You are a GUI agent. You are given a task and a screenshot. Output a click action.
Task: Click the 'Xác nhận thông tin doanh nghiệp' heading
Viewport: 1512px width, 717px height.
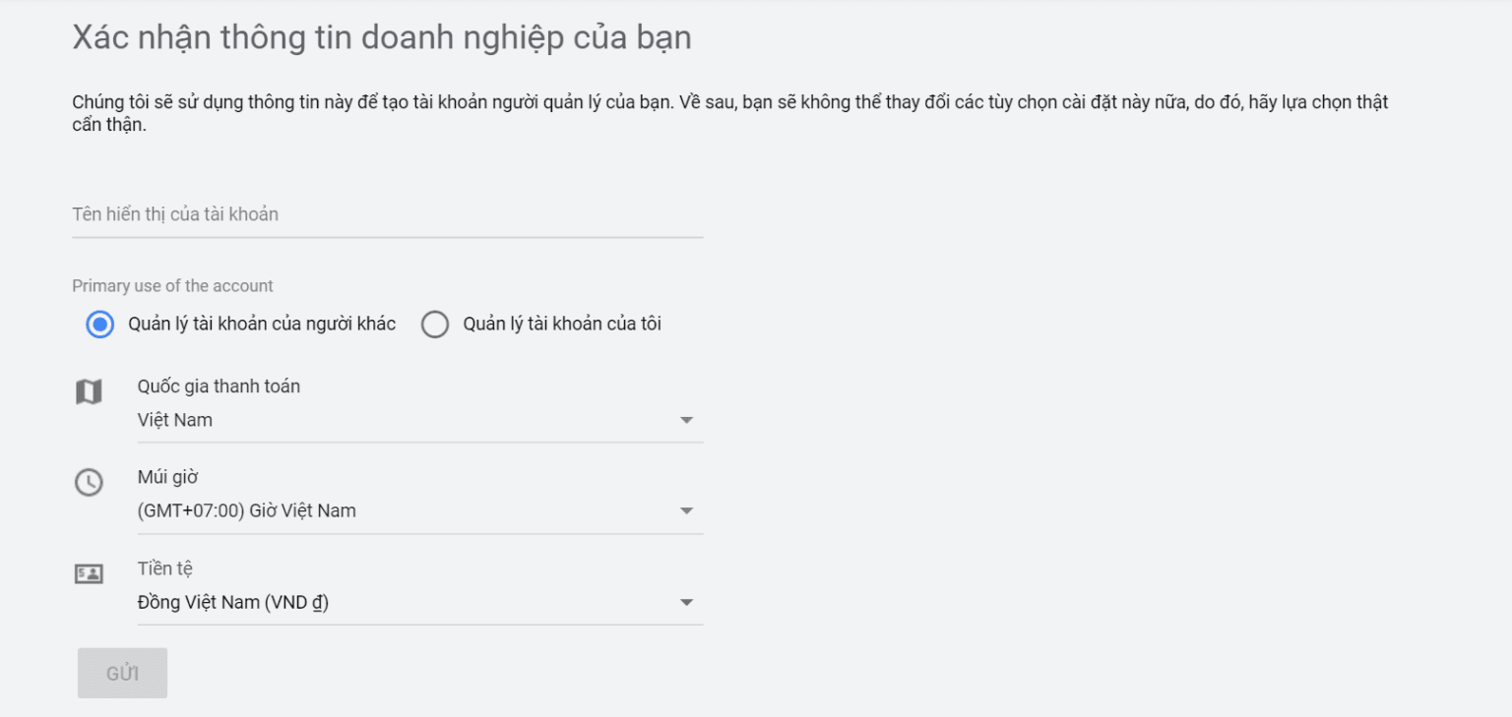tap(382, 37)
